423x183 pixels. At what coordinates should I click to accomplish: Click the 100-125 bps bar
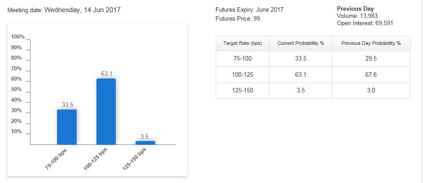(106, 112)
